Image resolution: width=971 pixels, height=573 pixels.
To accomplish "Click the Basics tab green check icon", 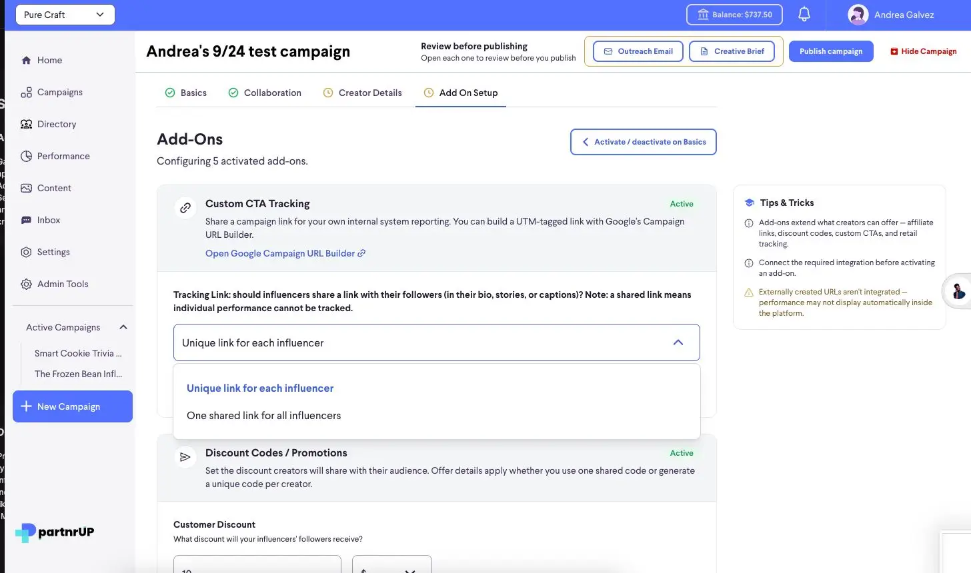I will point(170,93).
